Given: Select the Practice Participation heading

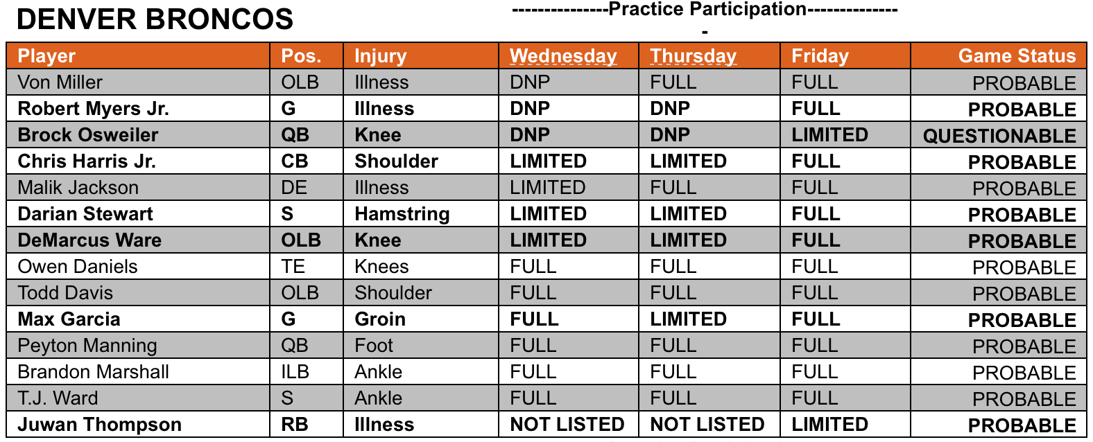Looking at the screenshot, I should [705, 10].
